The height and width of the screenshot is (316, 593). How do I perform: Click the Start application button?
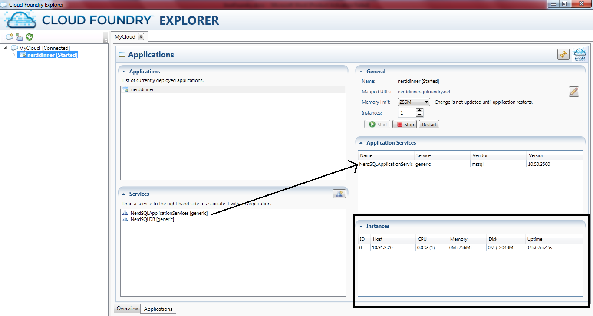point(377,125)
